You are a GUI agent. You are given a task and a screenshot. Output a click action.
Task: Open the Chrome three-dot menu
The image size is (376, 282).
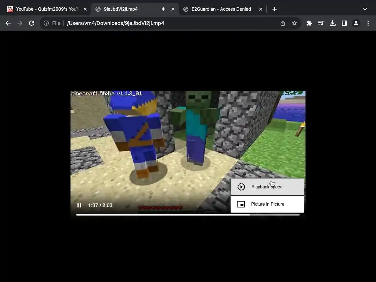click(368, 23)
